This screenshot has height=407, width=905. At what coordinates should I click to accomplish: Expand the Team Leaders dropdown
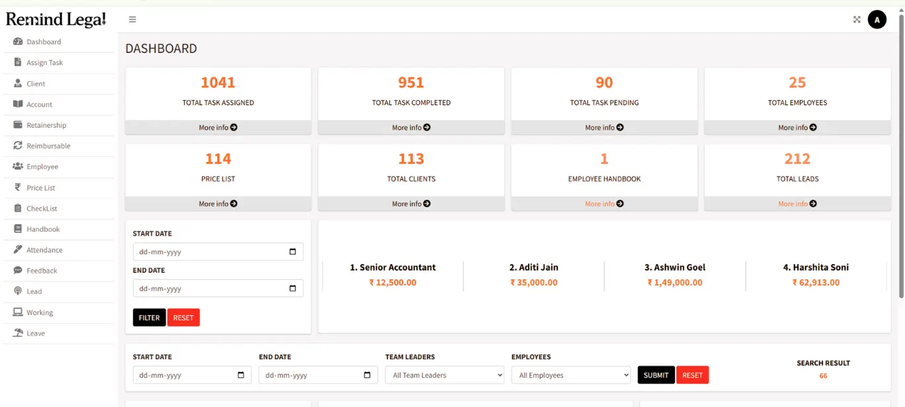445,375
